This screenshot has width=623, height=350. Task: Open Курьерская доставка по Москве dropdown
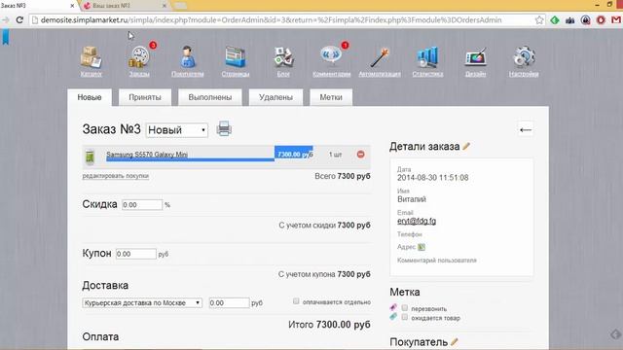pyautogui.click(x=142, y=302)
